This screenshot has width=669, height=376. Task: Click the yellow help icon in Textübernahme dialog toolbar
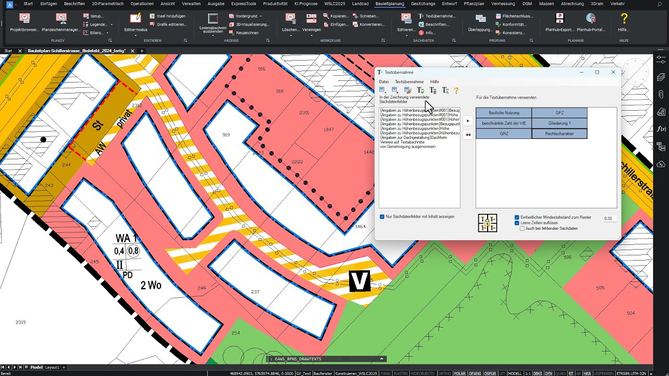click(x=456, y=90)
